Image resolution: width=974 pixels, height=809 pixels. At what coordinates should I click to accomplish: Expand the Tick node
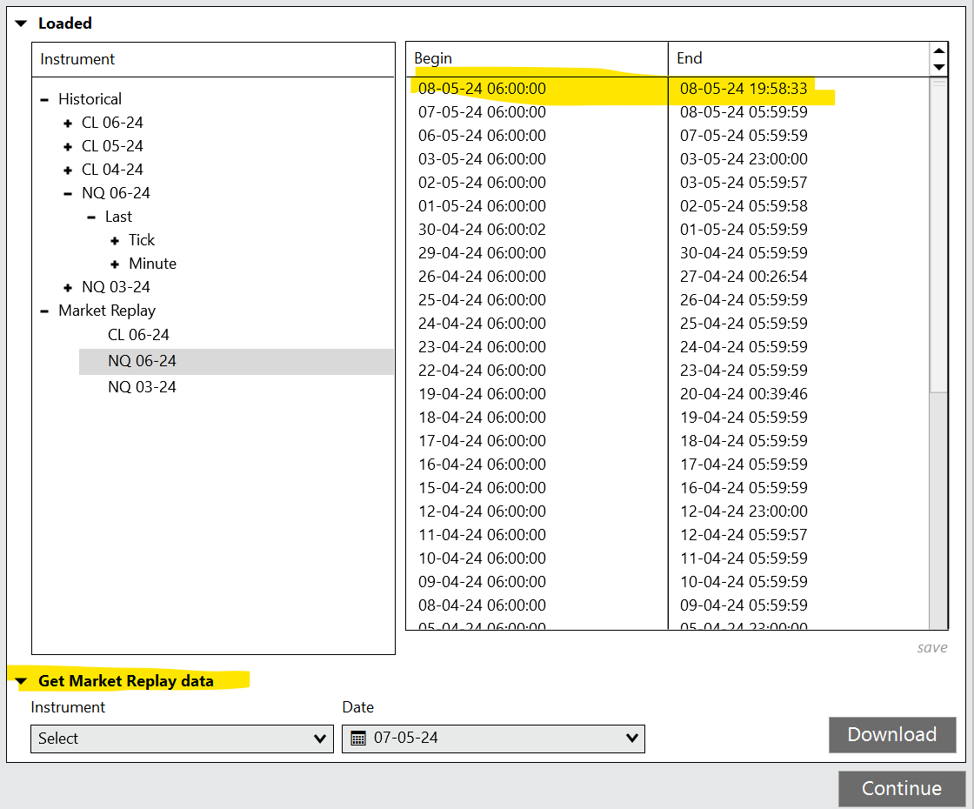115,240
